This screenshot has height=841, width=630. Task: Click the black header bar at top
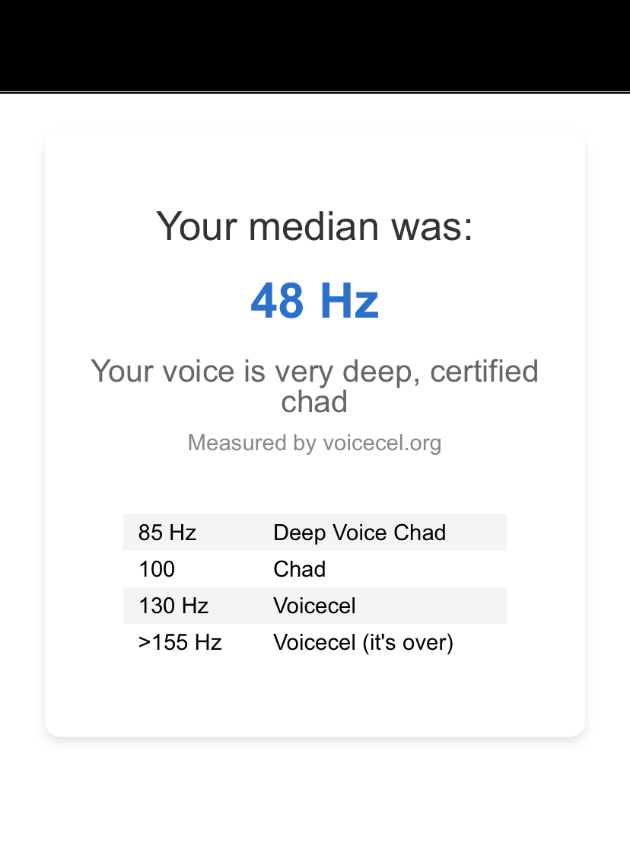pos(314,46)
